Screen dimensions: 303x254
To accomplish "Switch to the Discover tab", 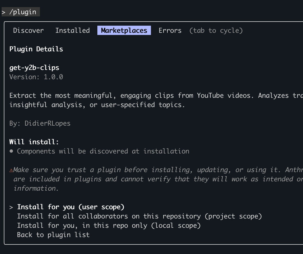I will pyautogui.click(x=28, y=30).
